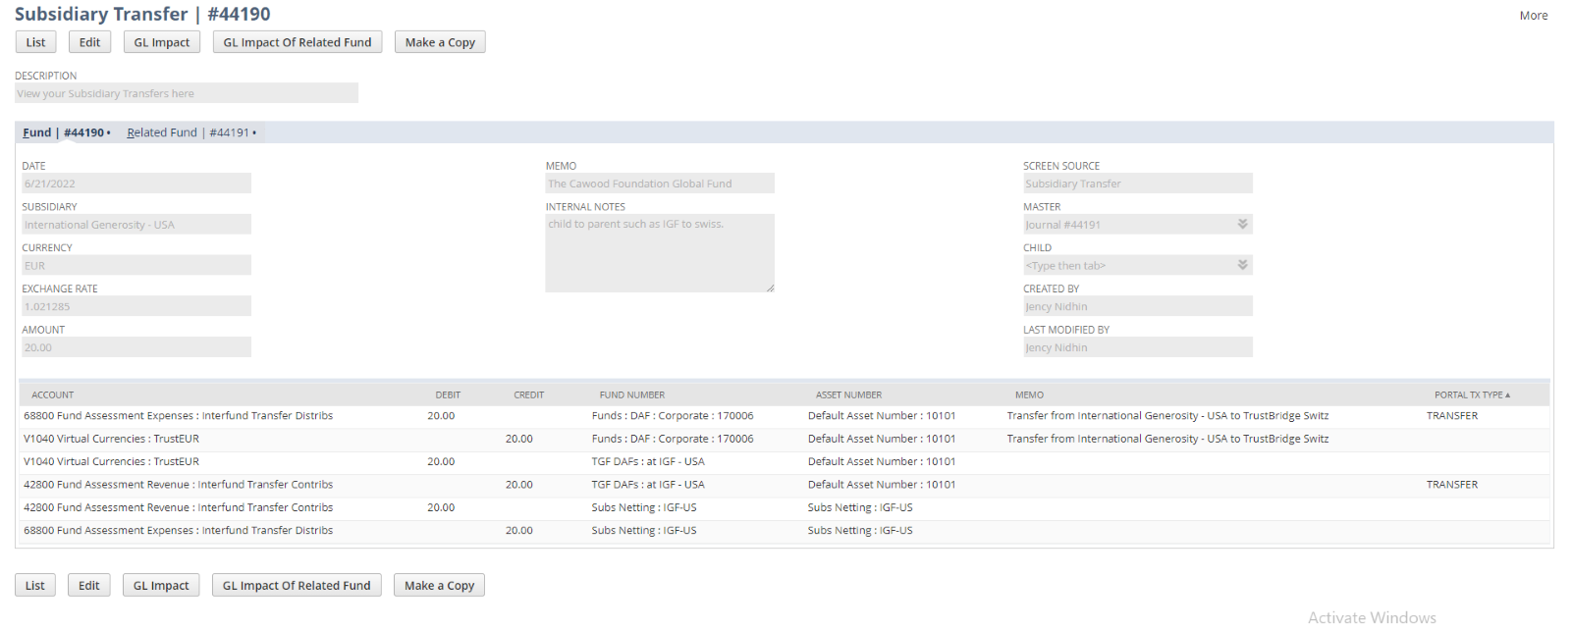Screen dimensions: 1571x630
Task: Sort by the Portal TX Type column header
Action: coord(1470,394)
